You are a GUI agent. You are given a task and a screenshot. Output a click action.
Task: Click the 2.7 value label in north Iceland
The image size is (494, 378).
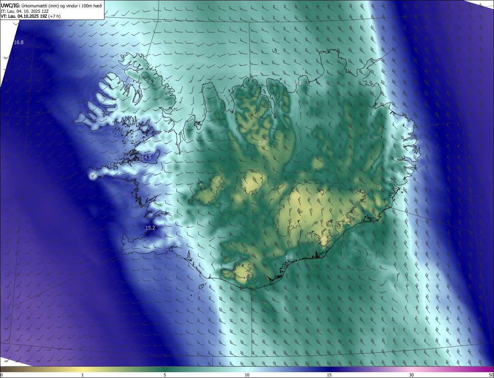coord(262,143)
